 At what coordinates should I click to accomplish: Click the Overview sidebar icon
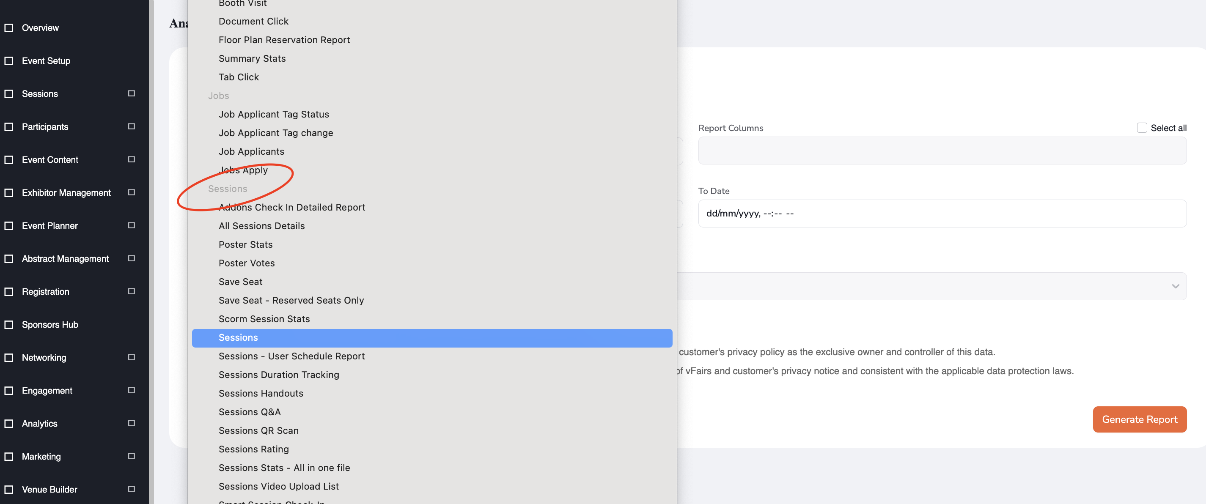click(9, 28)
